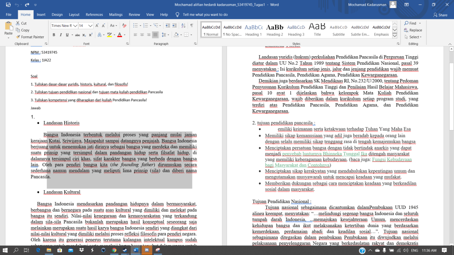
Task: Click the Share button
Action: pyautogui.click(x=439, y=15)
